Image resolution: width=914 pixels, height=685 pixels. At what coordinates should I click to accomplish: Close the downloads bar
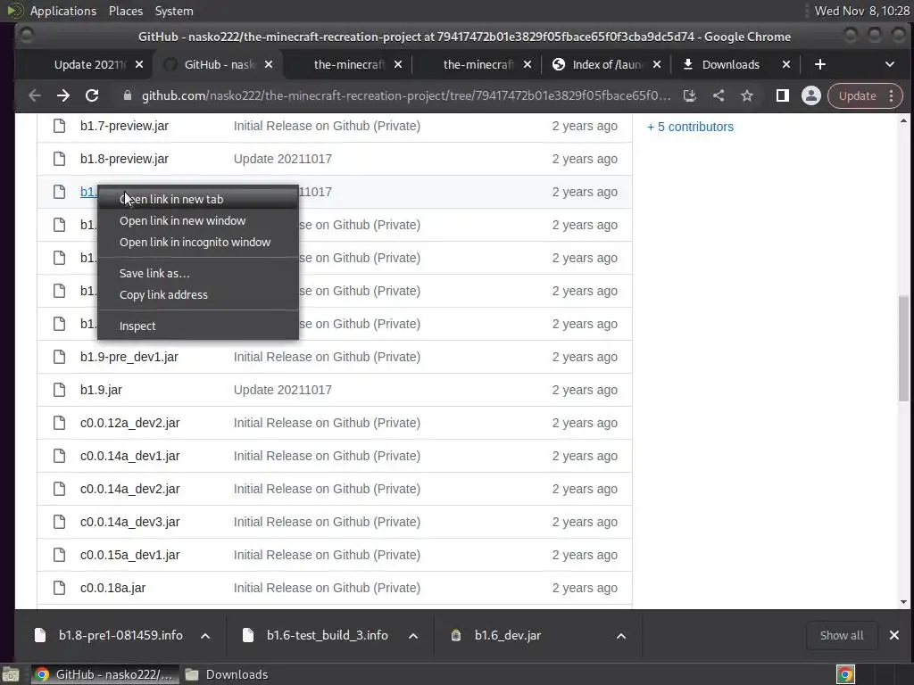[894, 635]
